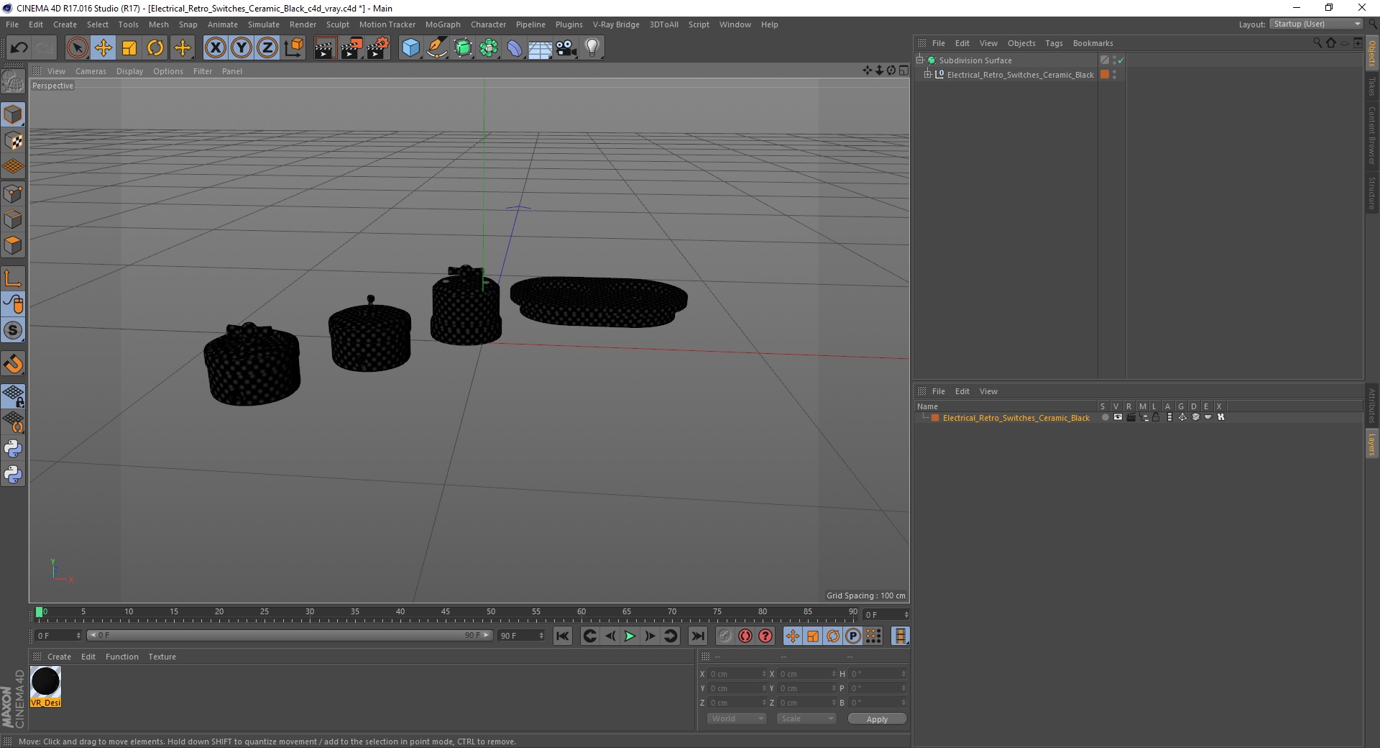This screenshot has width=1380, height=748.
Task: Toggle X axis lock
Action: [x=215, y=48]
